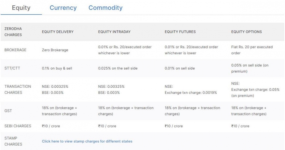Click 0.025% on the sell side cell
The width and height of the screenshot is (285, 150).
(x=118, y=68)
